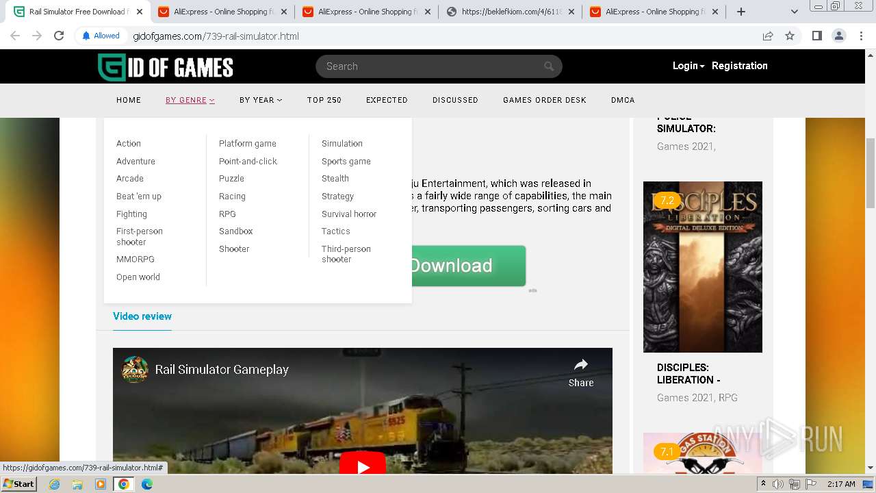This screenshot has height=493, width=876.
Task: Open the DMCA menu item
Action: [623, 100]
